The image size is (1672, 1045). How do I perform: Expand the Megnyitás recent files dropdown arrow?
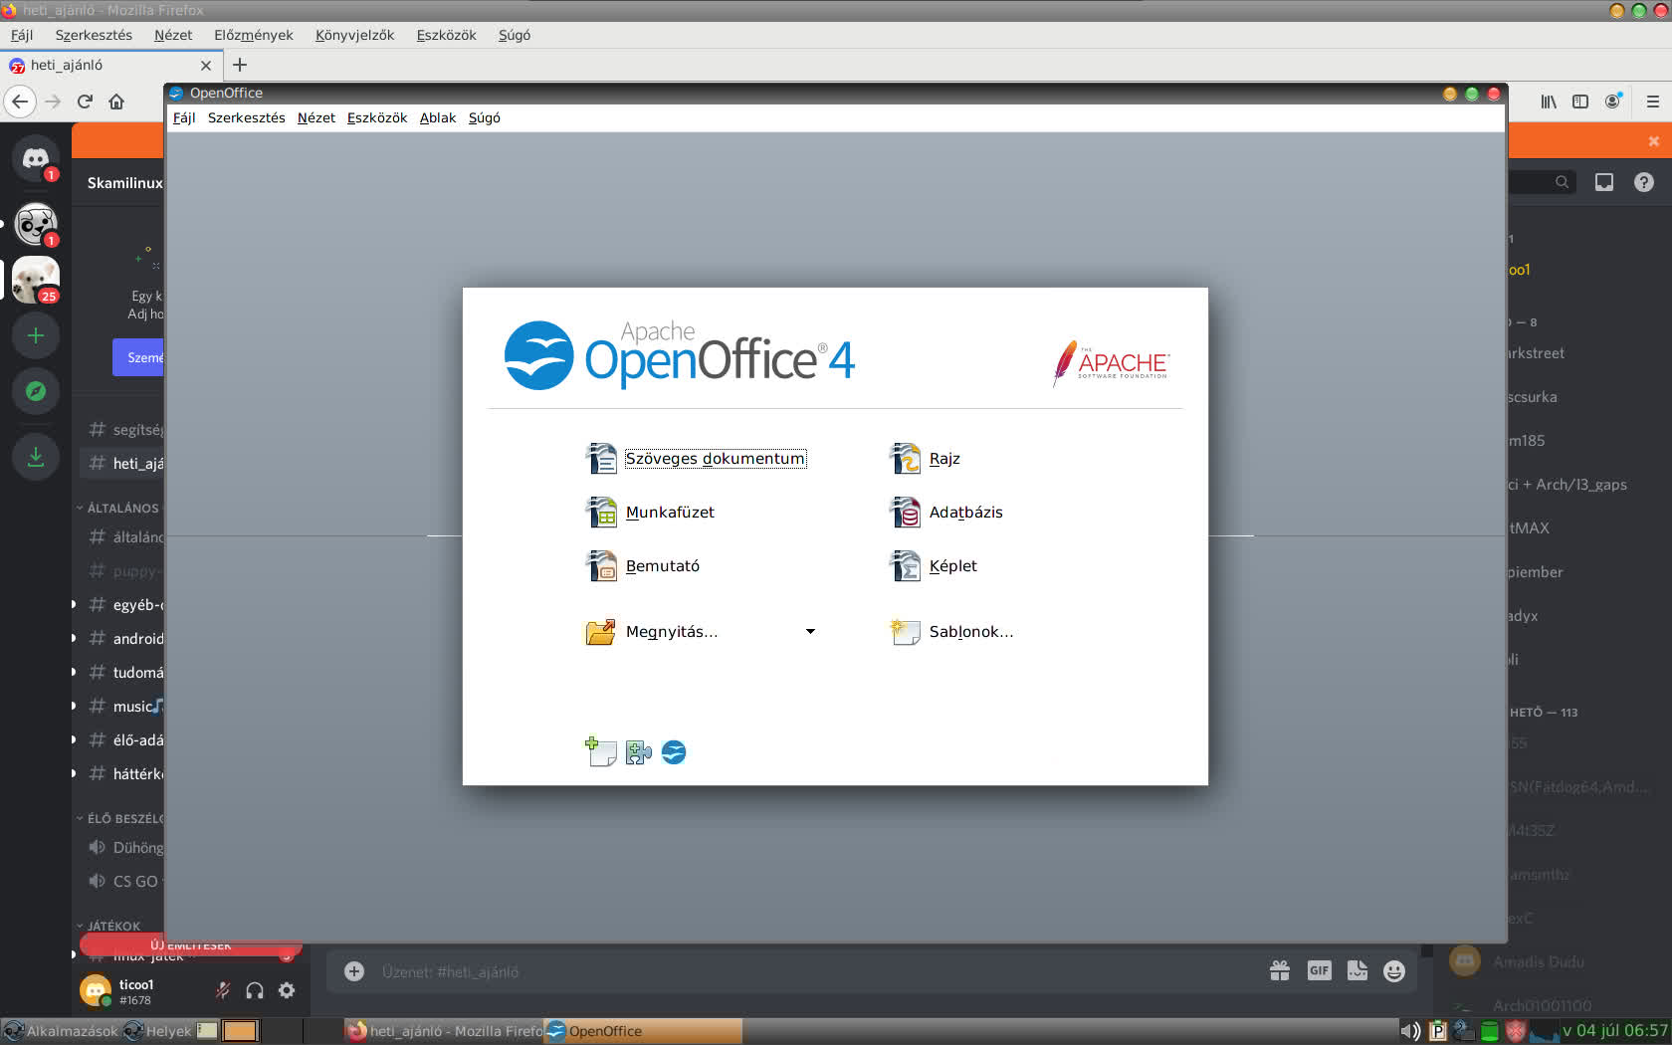(x=810, y=632)
